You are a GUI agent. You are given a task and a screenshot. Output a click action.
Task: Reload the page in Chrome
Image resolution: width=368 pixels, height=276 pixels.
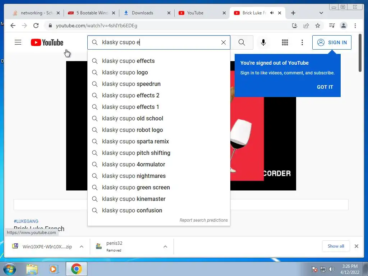tap(36, 26)
